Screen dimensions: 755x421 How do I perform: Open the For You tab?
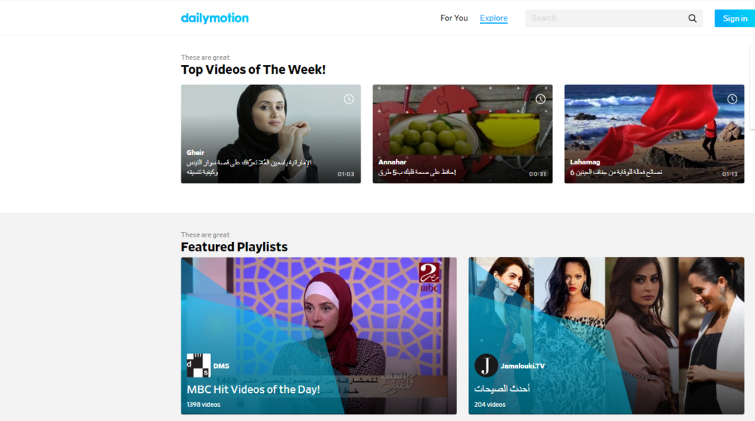[x=454, y=18]
